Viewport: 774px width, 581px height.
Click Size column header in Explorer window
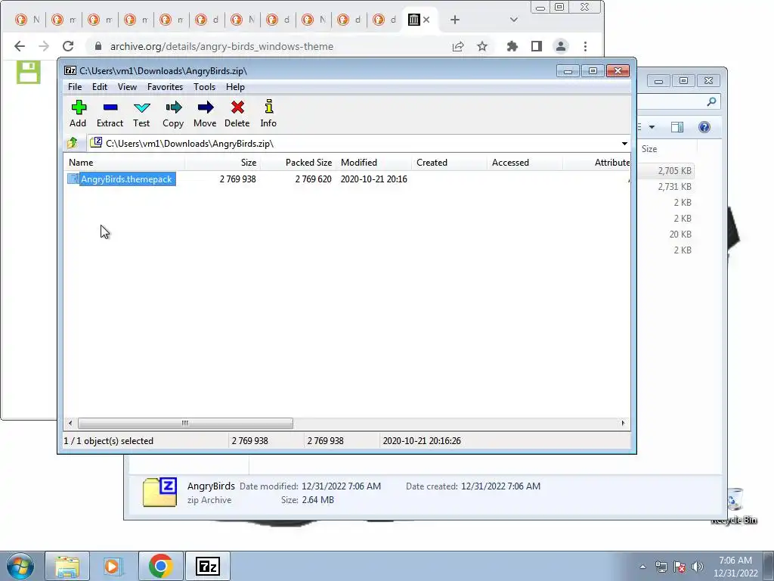tap(667, 149)
